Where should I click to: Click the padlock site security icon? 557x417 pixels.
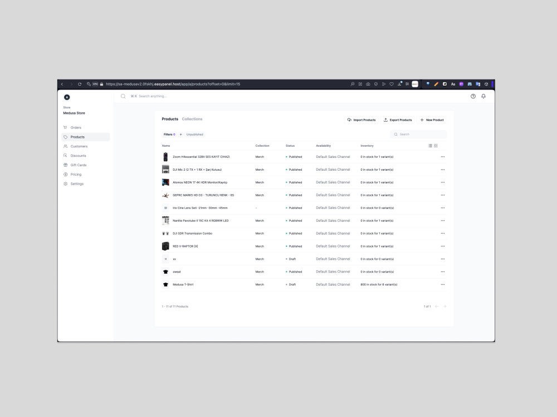point(101,84)
